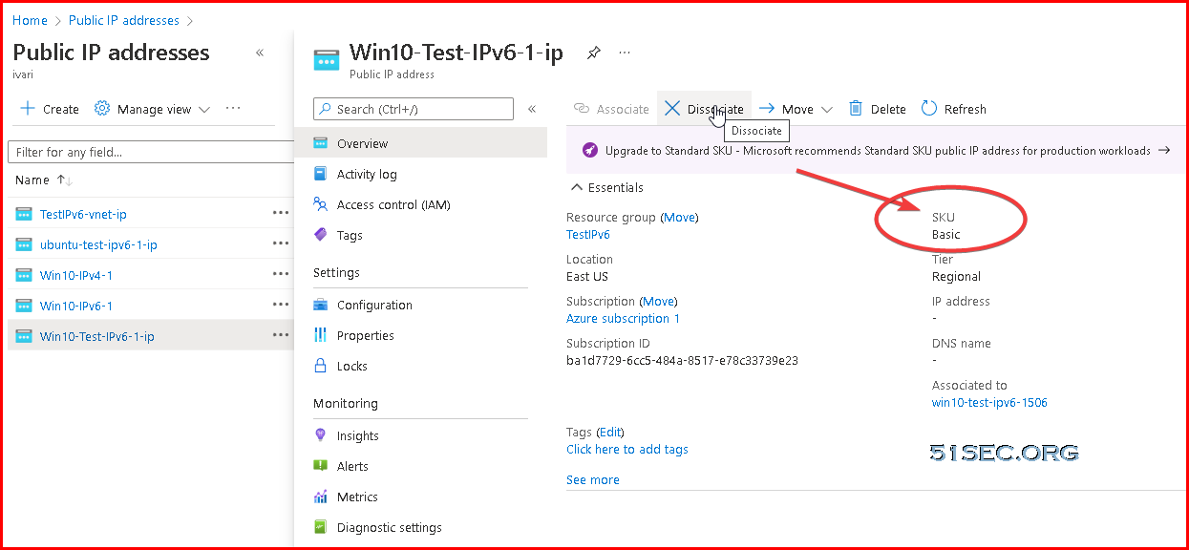Select Win10-IPv6-1 in the list
Viewport: 1189px width, 550px height.
click(76, 306)
